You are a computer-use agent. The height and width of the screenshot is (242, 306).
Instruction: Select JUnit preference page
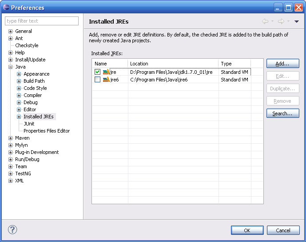click(29, 124)
